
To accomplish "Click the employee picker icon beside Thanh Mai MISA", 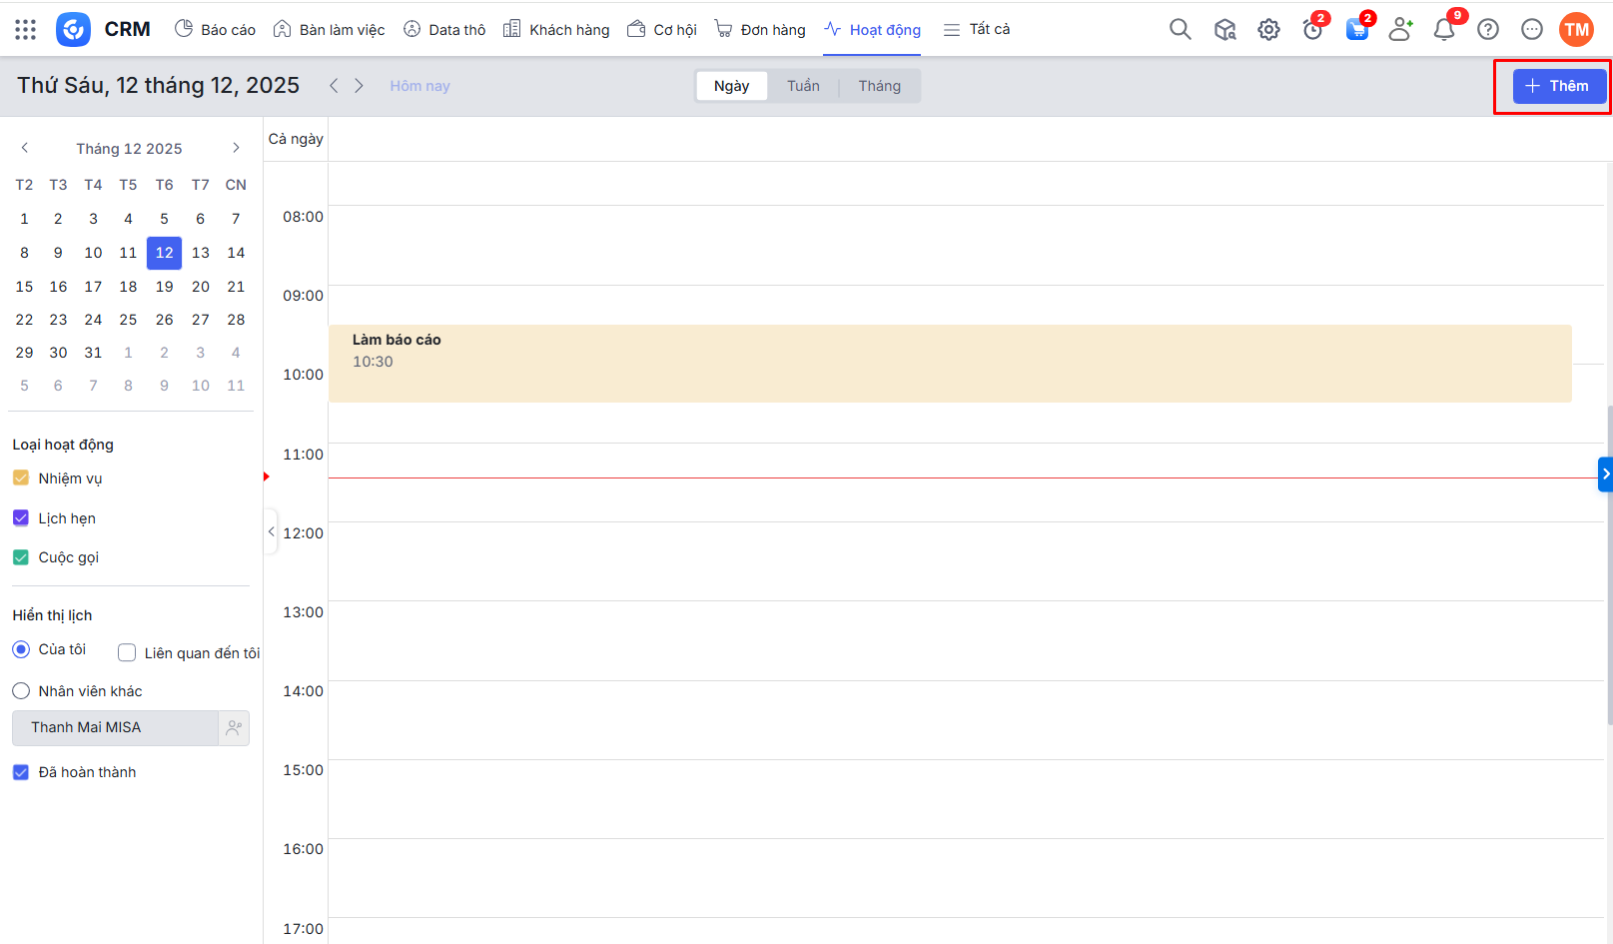I will 234,728.
